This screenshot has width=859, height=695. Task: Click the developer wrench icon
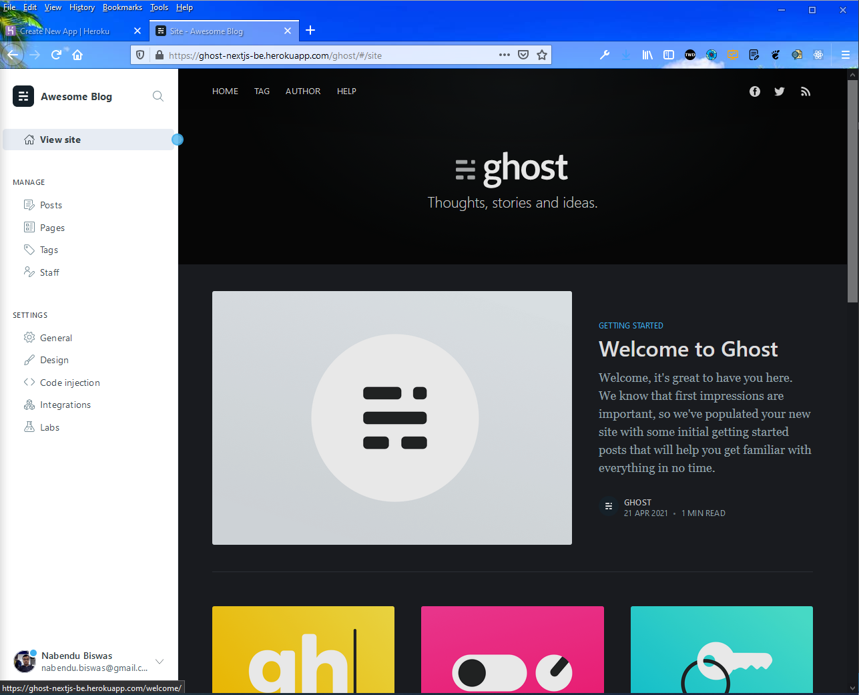[x=605, y=55]
